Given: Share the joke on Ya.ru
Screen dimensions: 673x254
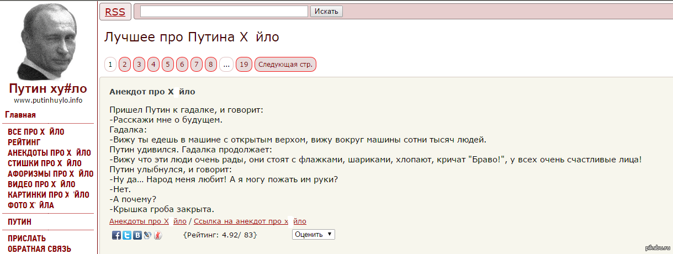Looking at the screenshot, I should (x=157, y=235).
